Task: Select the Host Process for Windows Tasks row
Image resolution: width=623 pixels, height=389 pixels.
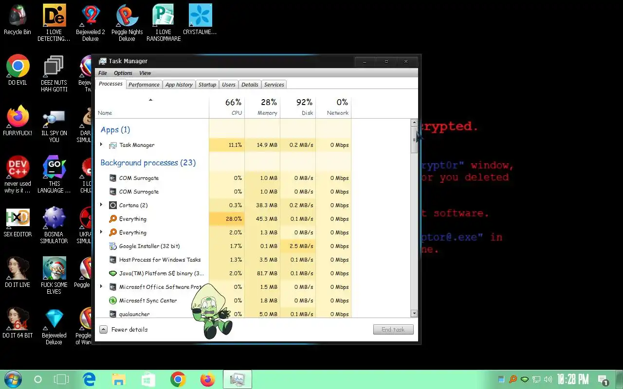Action: pyautogui.click(x=223, y=260)
